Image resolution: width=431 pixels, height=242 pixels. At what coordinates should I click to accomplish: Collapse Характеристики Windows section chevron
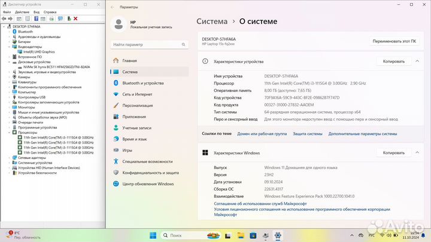coord(417,152)
